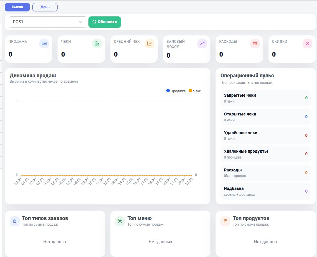The image size is (317, 257).
Task: Click the receipt icon in ЧЕКИ card
Action: point(97,44)
